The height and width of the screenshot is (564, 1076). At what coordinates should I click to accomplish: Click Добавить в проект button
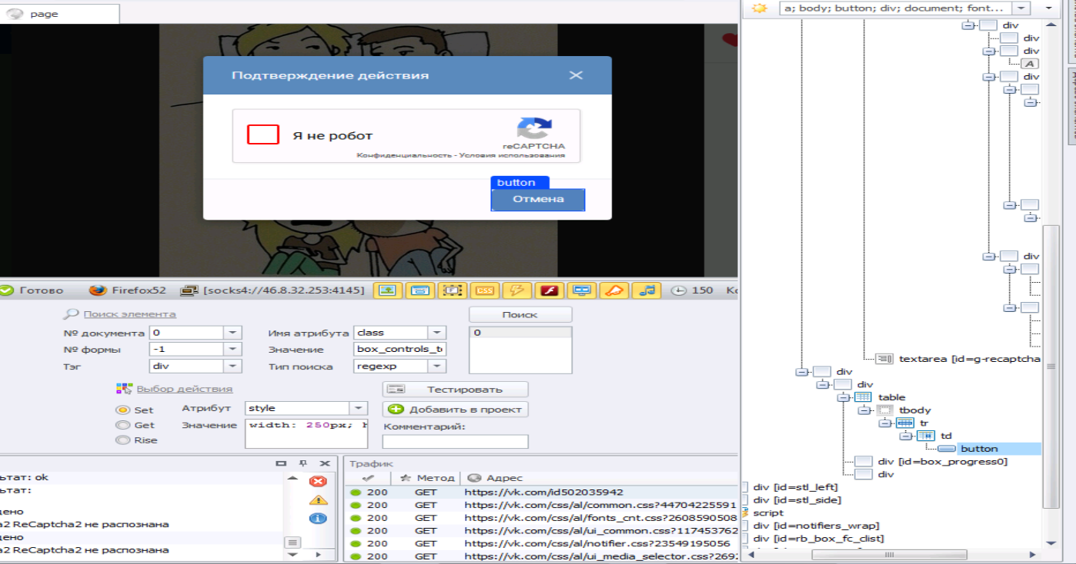point(456,410)
